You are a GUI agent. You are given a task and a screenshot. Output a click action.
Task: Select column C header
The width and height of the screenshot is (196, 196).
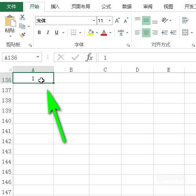(x=105, y=69)
